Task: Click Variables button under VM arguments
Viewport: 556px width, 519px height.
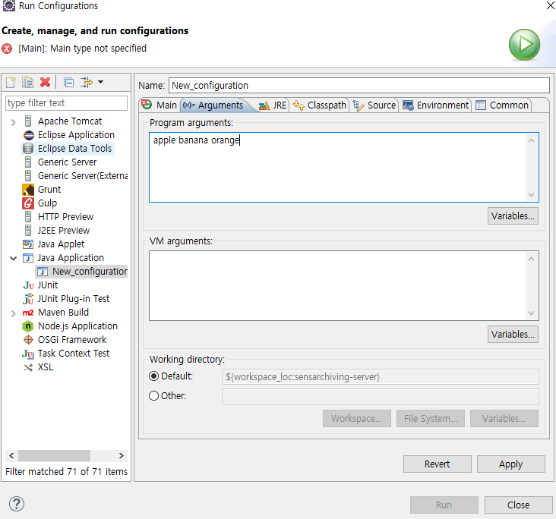Action: point(513,334)
